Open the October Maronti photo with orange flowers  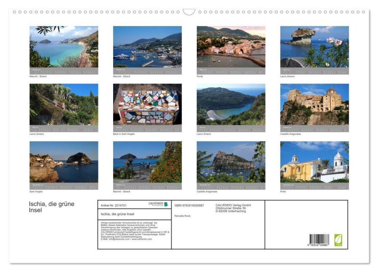(x=147, y=162)
